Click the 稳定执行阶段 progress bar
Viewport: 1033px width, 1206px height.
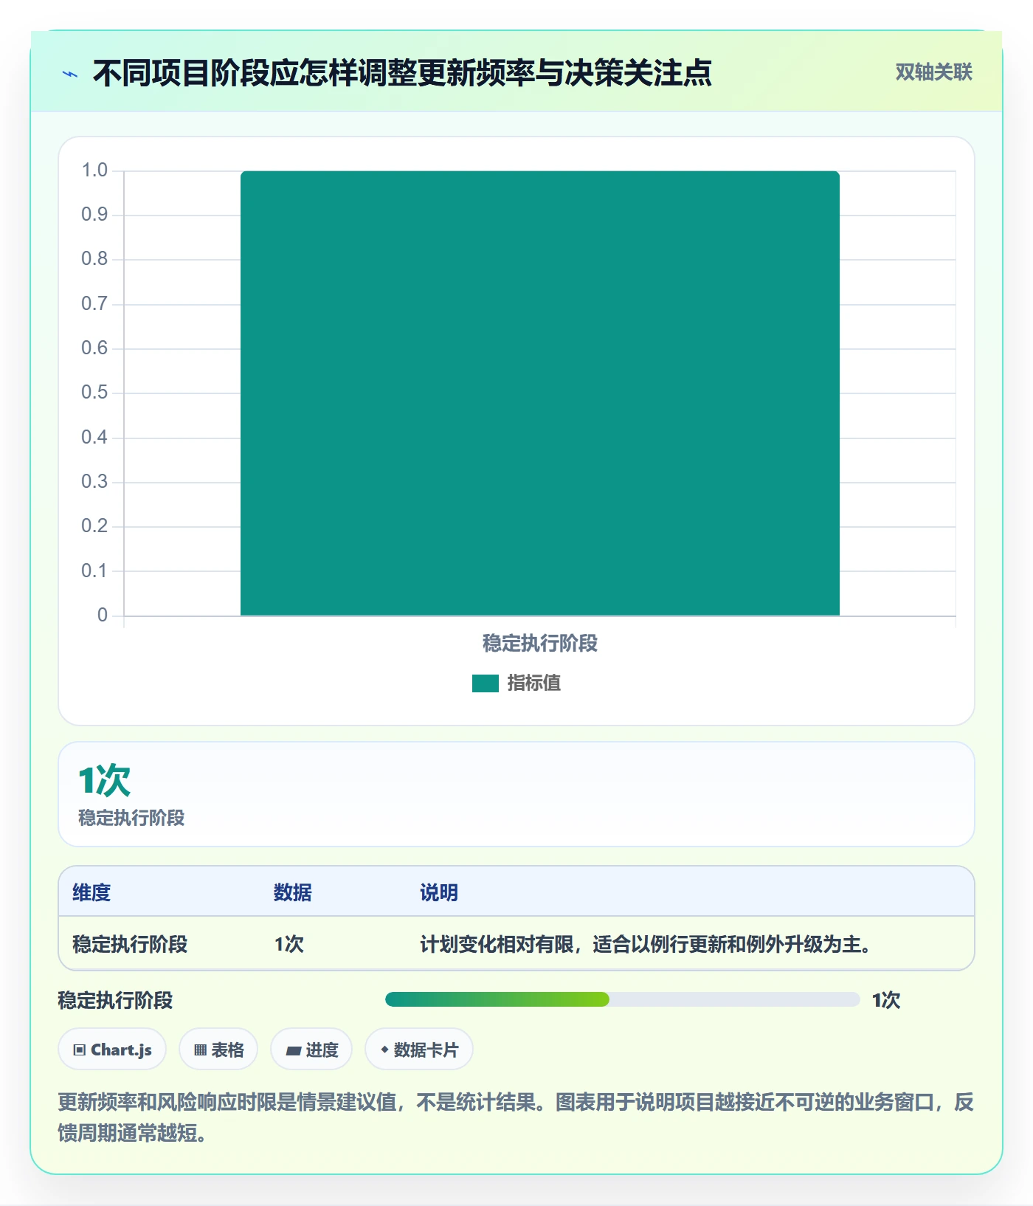(x=622, y=999)
